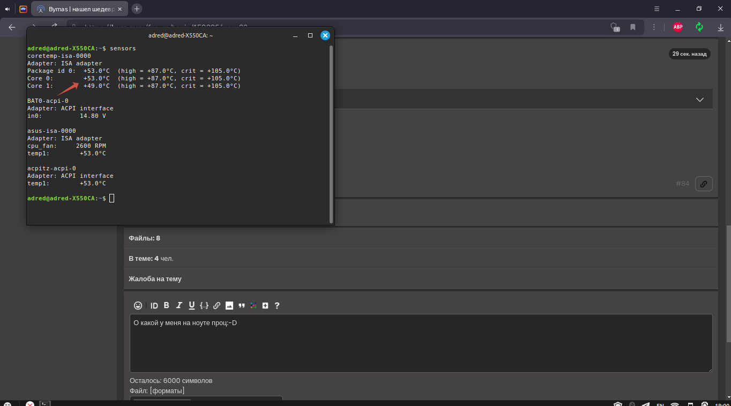This screenshot has width=731, height=406.
Task: Open the editor help question mark
Action: tap(277, 305)
